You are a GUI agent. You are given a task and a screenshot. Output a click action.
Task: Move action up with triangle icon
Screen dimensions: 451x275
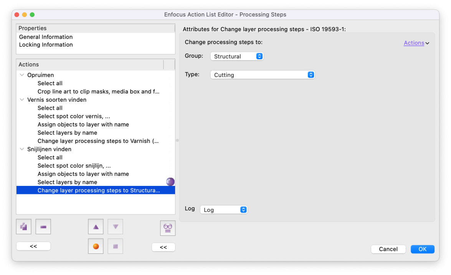96,227
